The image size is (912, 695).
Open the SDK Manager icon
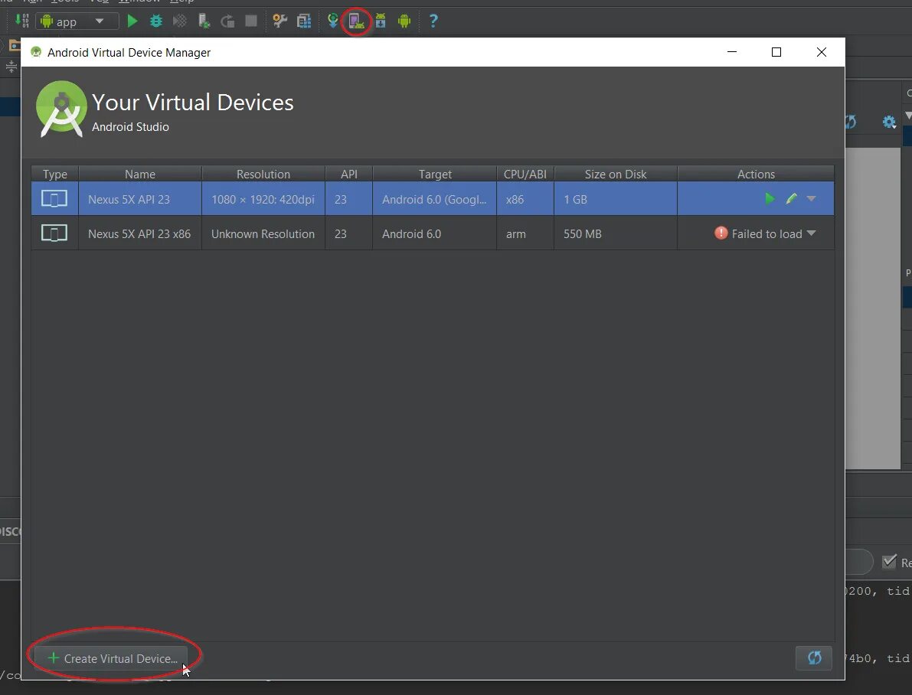click(381, 21)
